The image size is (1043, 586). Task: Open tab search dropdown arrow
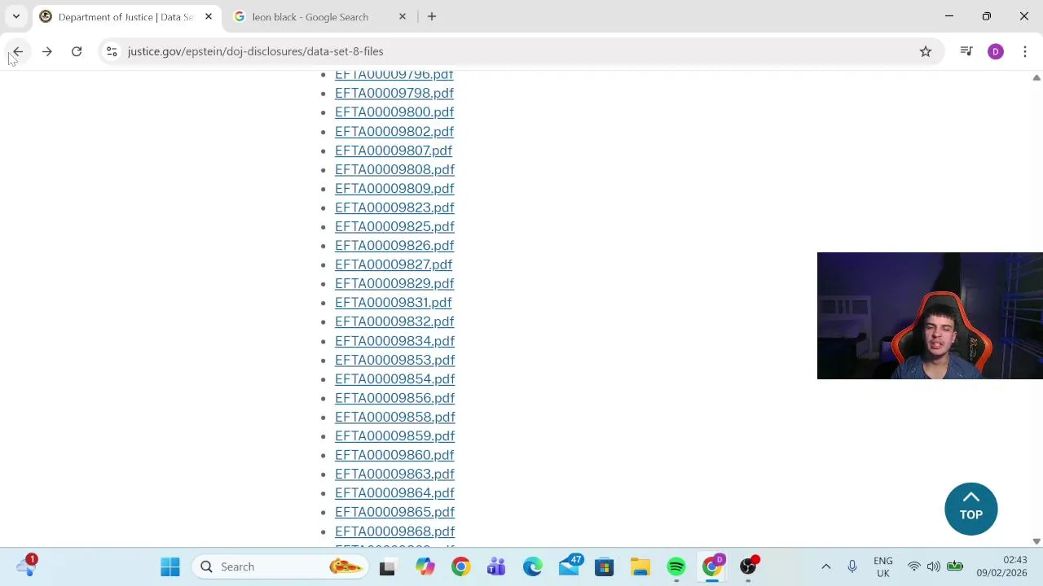pos(15,16)
